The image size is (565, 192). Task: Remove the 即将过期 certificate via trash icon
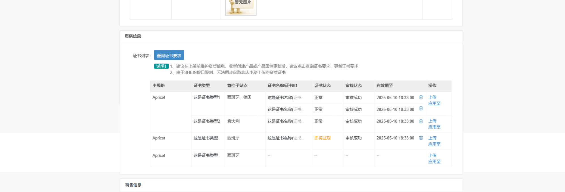point(421,138)
